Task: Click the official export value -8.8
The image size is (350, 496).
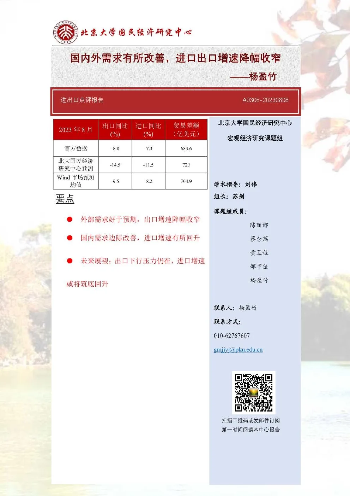Action: tap(115, 148)
